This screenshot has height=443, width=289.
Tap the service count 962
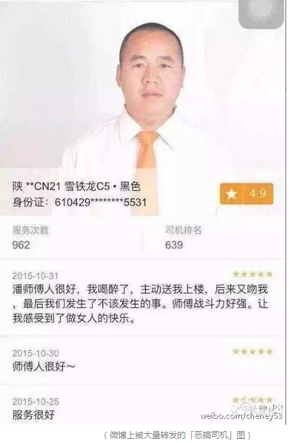coord(21,245)
